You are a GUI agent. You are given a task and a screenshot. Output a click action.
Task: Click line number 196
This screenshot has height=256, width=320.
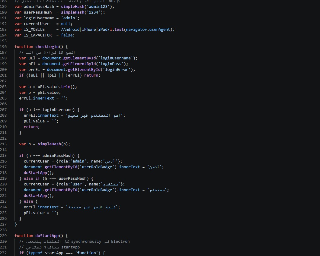pyautogui.click(x=3, y=47)
